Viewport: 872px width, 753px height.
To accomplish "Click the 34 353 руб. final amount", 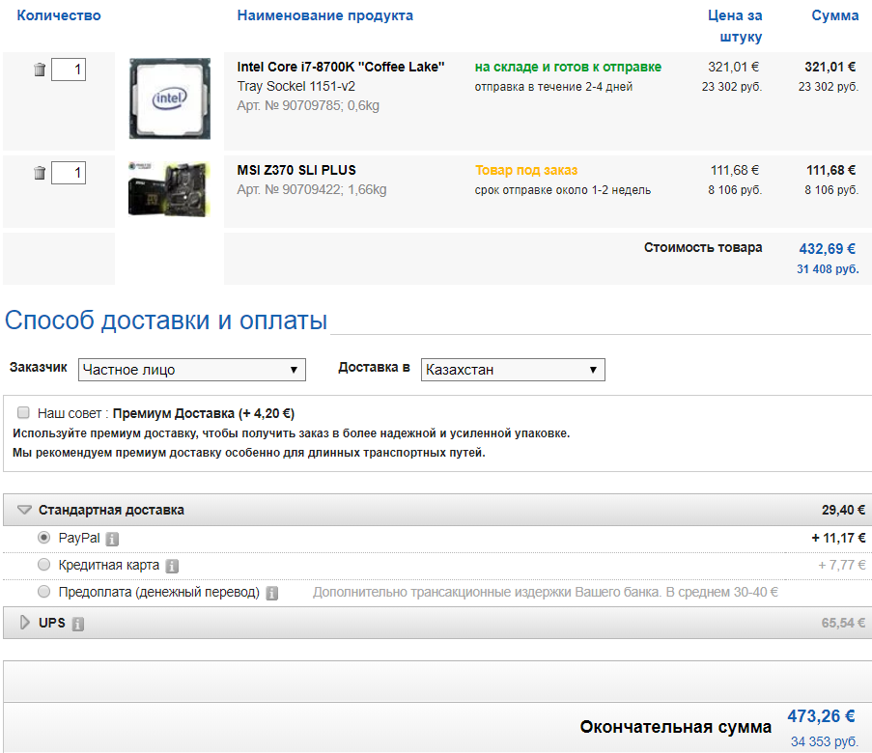I will click(x=825, y=741).
